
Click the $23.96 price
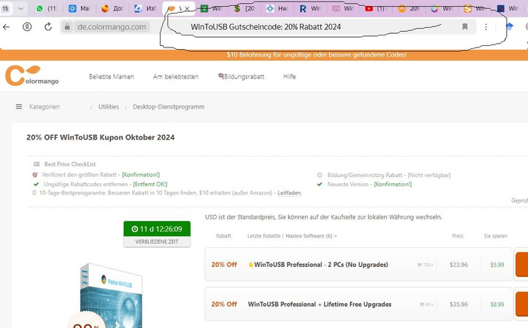(x=459, y=265)
